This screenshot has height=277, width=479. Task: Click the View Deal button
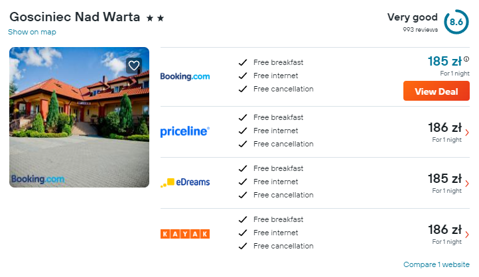point(437,91)
